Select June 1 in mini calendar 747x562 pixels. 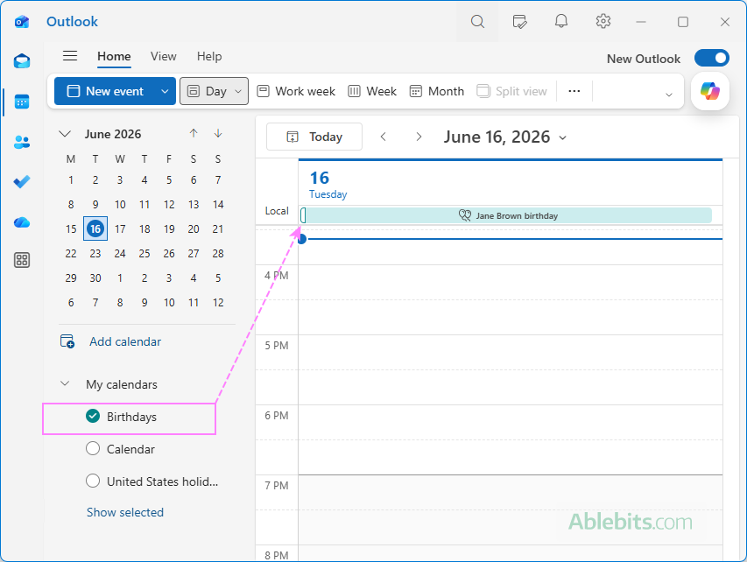point(71,180)
